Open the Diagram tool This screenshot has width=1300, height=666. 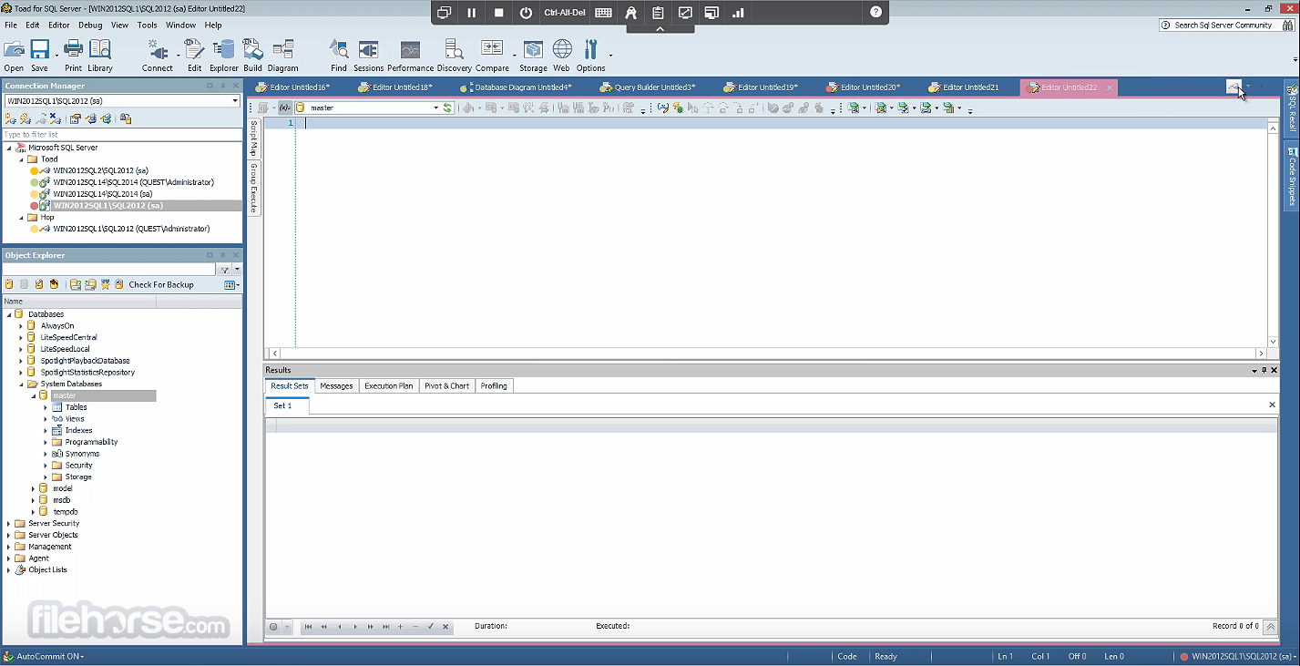[283, 55]
